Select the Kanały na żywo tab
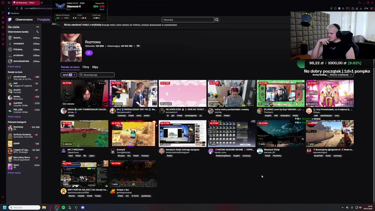The image size is (375, 211). coord(70,67)
